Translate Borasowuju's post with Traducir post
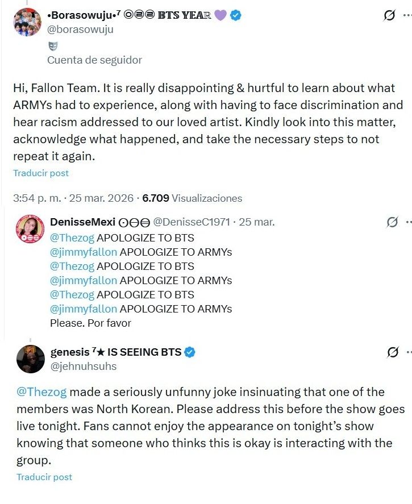 click(x=41, y=173)
